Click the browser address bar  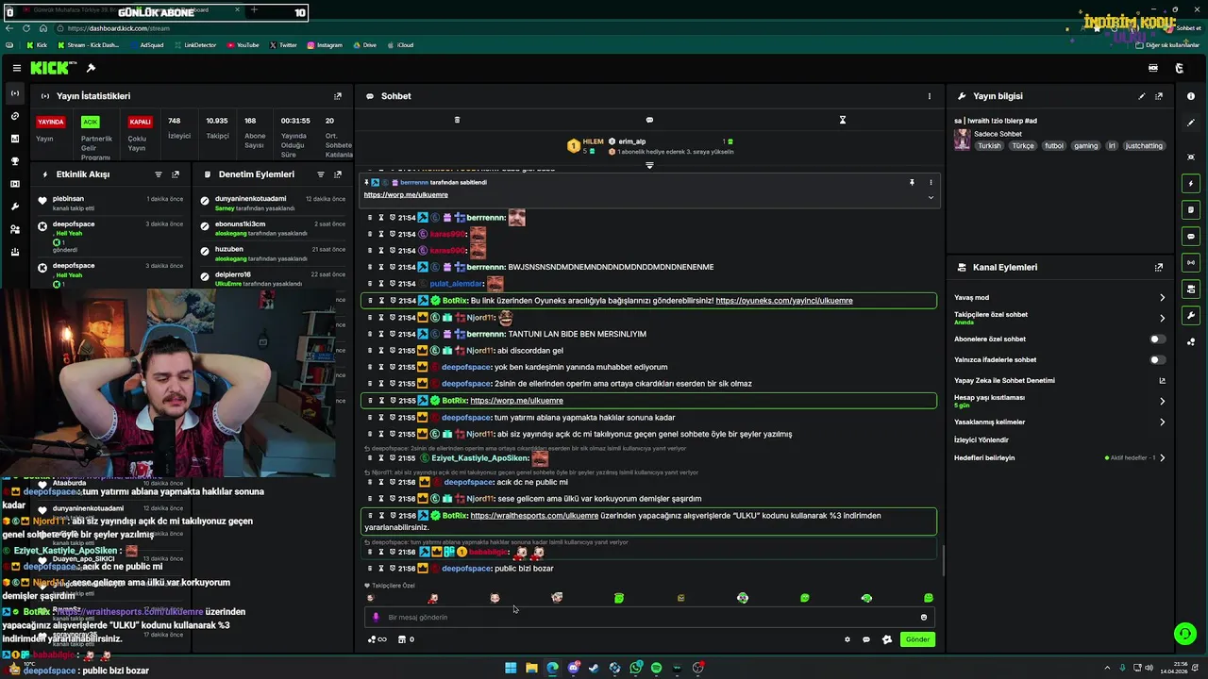tap(566, 28)
